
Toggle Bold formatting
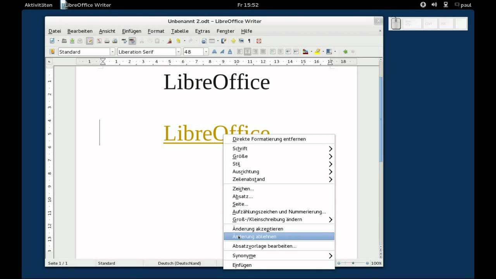[x=214, y=52]
